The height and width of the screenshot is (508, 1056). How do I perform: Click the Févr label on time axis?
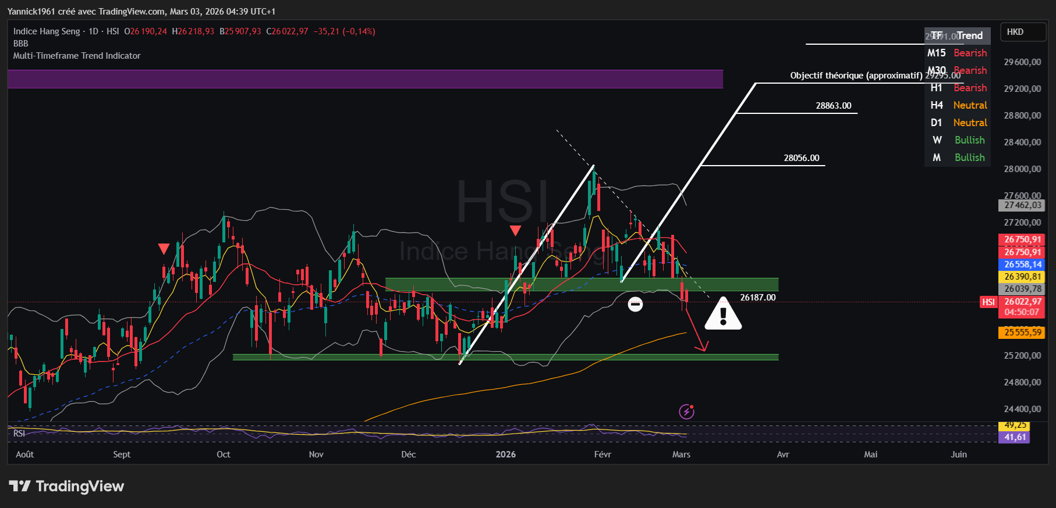603,455
